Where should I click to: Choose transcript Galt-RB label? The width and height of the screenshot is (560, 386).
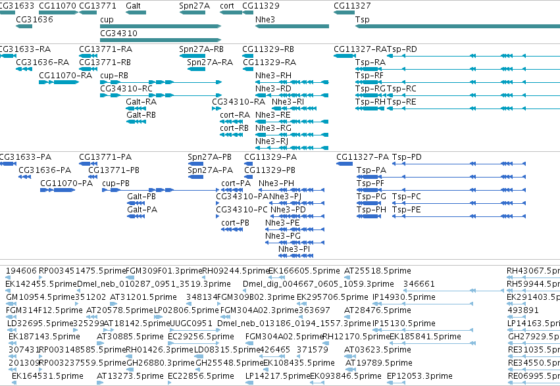[141, 115]
